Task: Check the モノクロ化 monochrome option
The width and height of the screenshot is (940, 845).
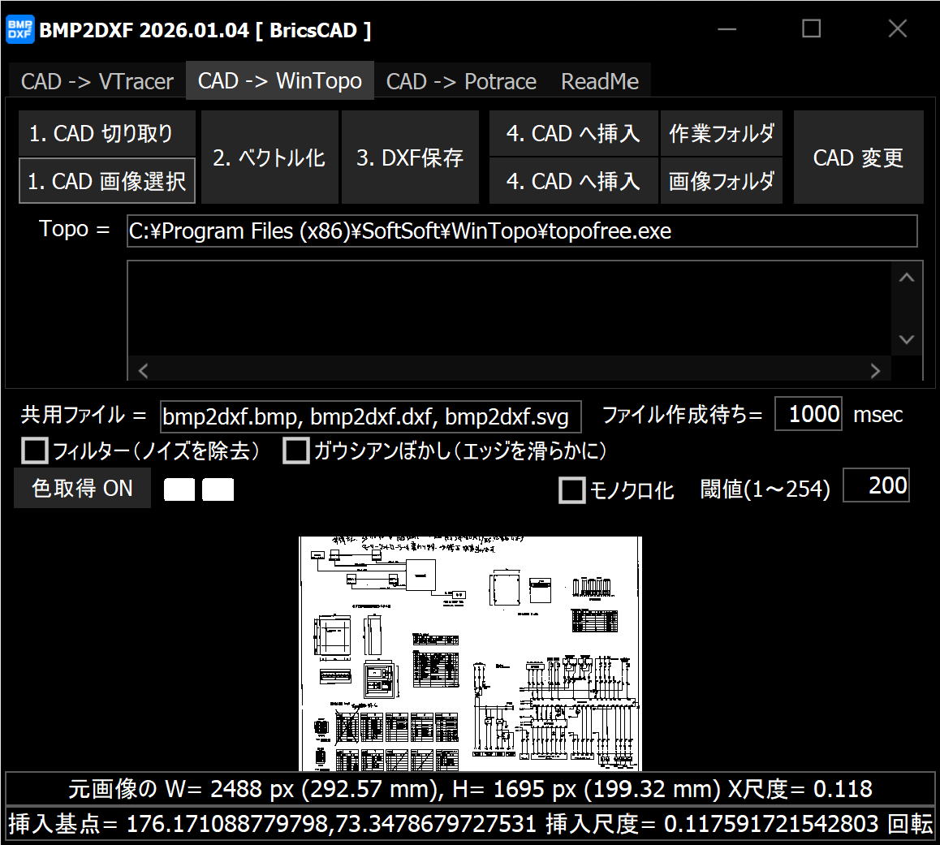Action: click(572, 490)
